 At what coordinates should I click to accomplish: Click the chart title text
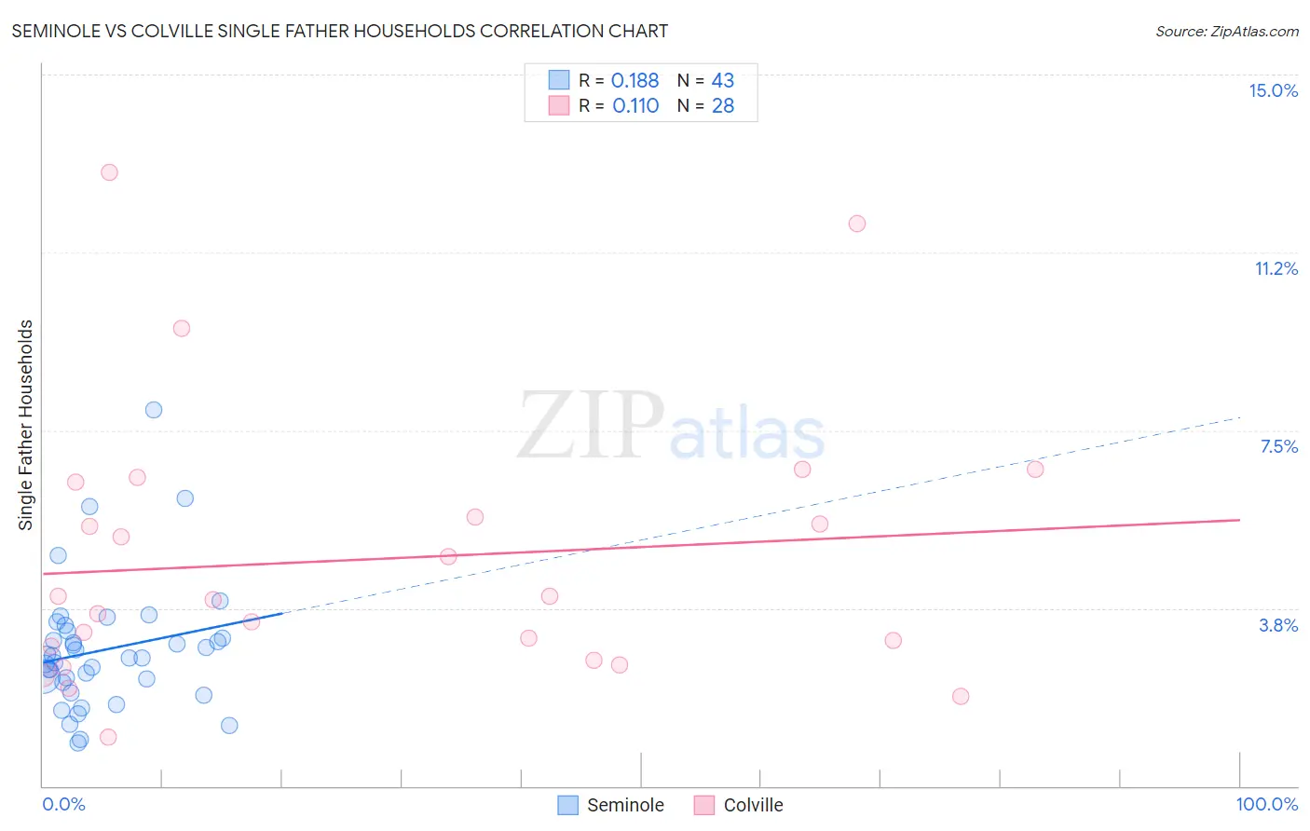[340, 31]
